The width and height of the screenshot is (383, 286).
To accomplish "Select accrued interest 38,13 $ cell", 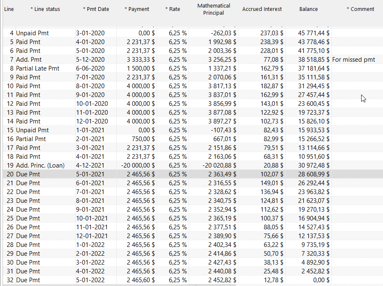I will coord(262,262).
